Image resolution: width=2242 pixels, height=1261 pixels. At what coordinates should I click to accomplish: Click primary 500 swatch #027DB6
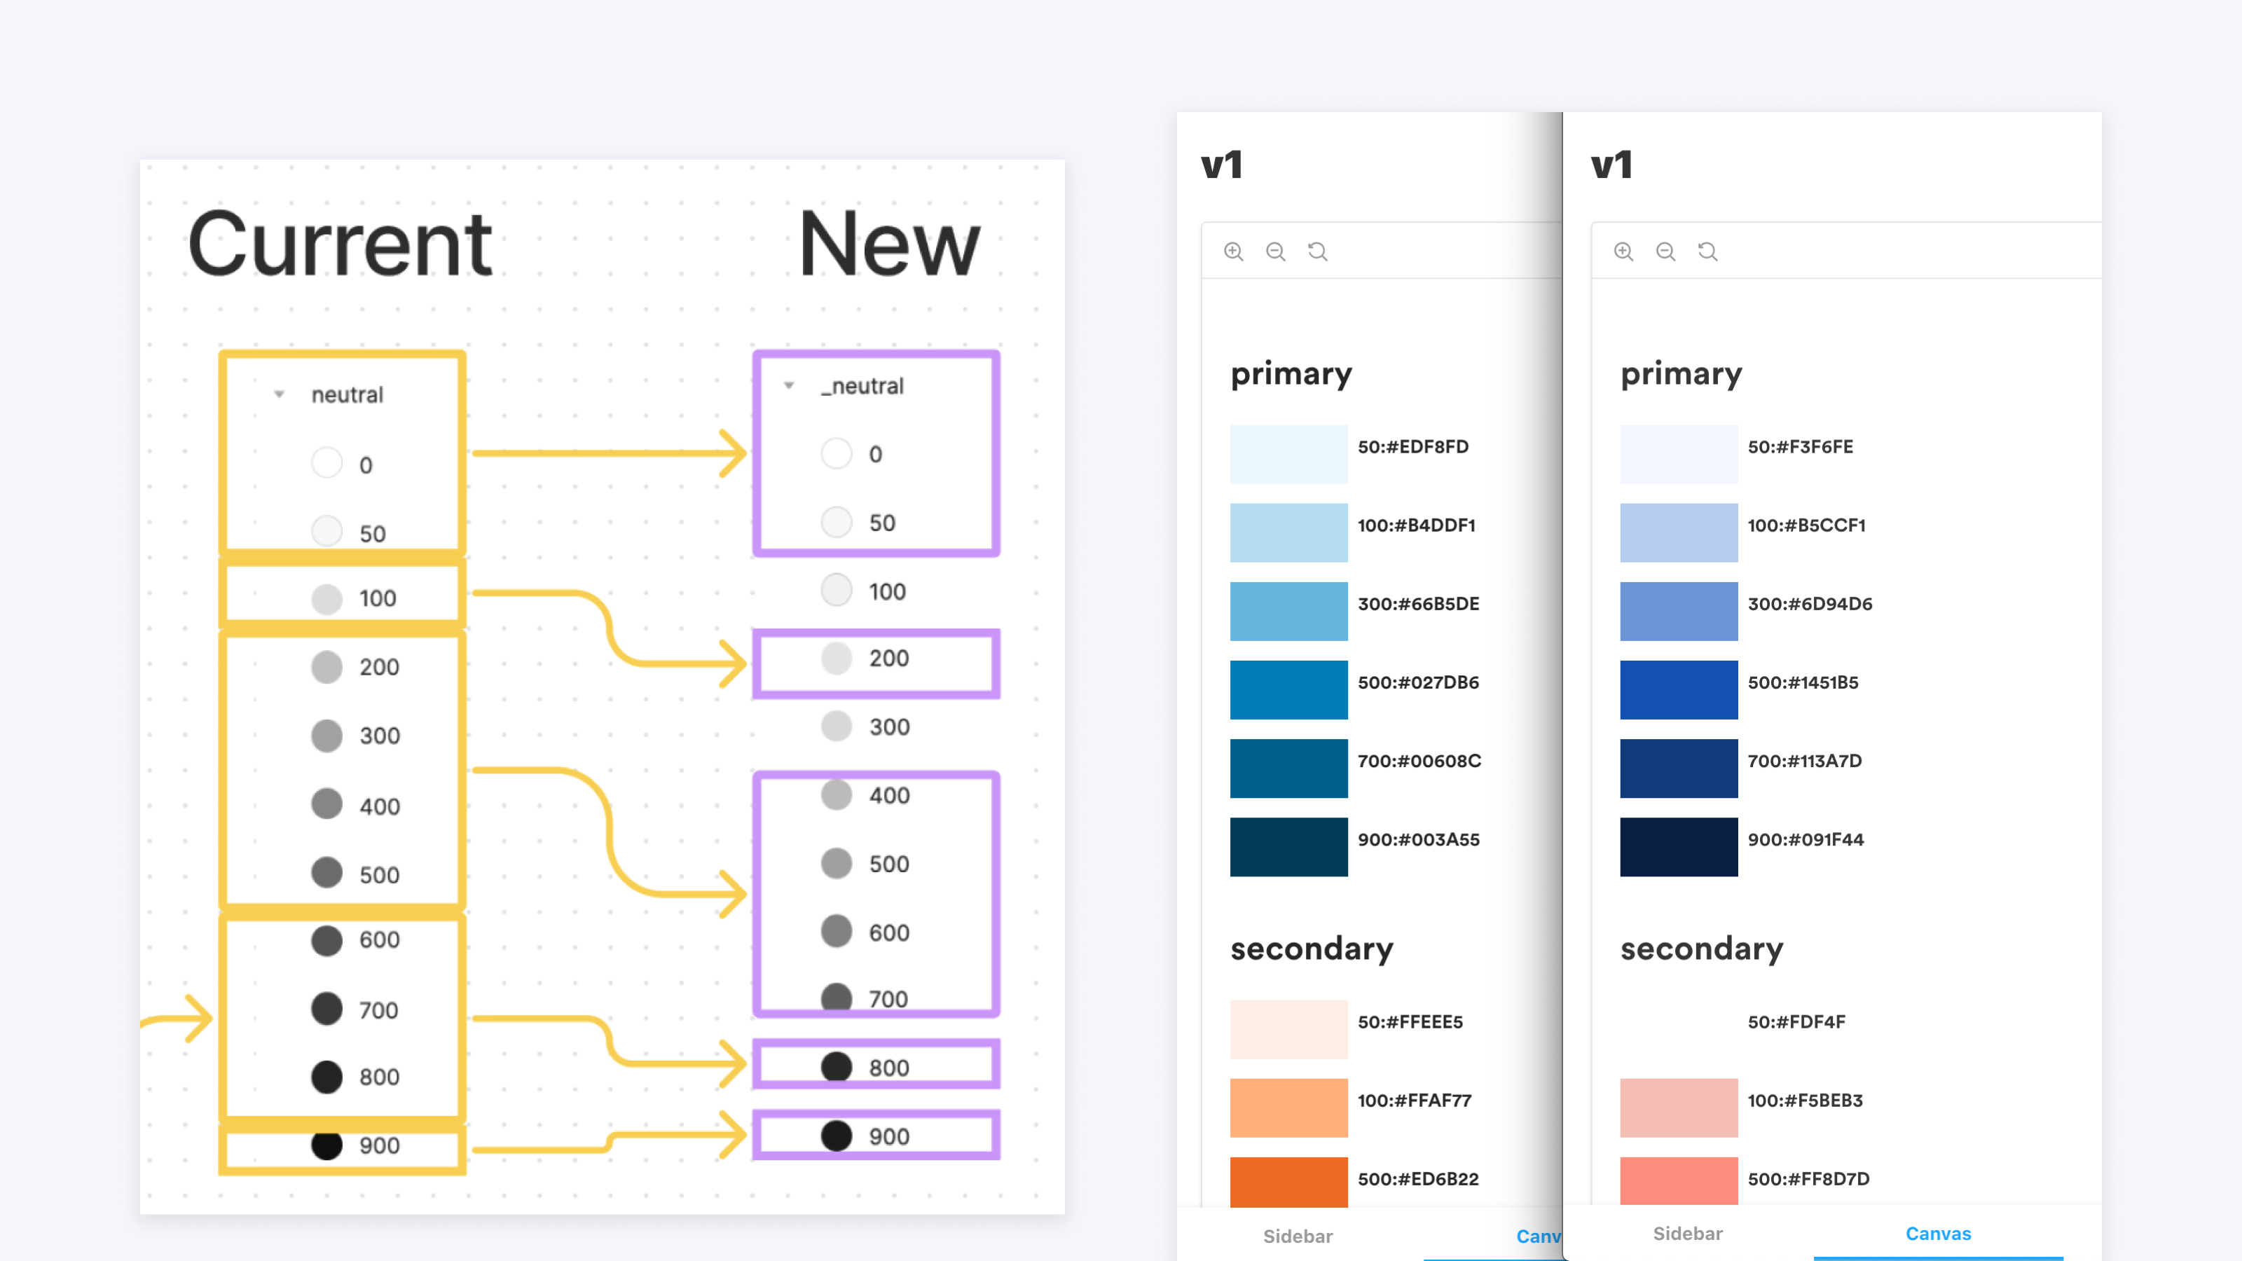tap(1288, 689)
